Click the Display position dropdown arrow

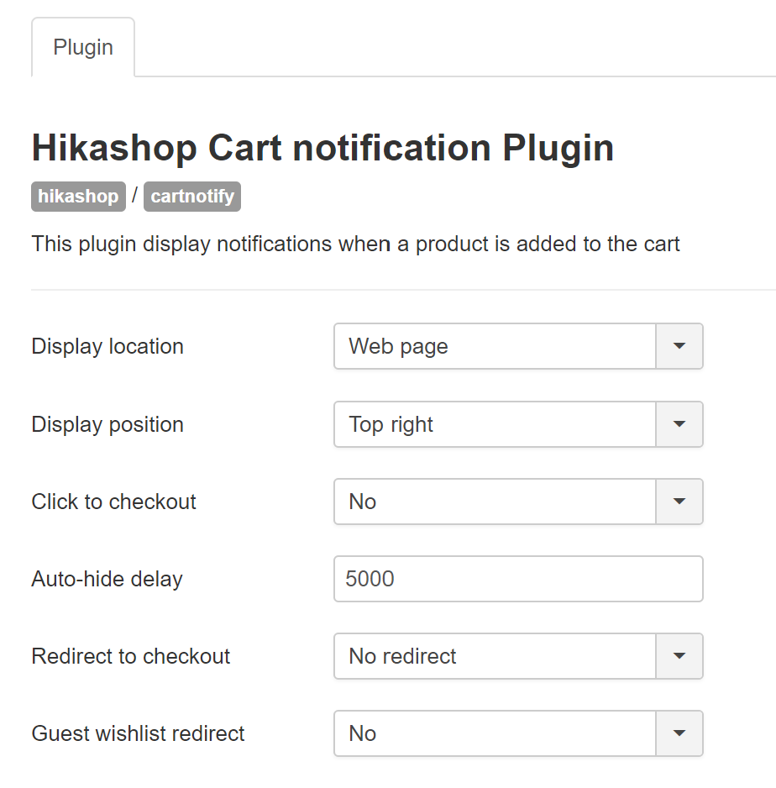(679, 424)
